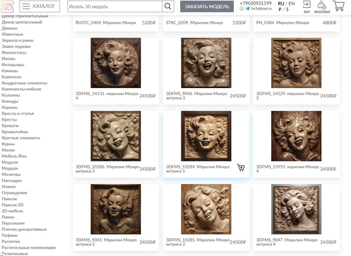Select ruble currency symbol
Screen dimensions: 351x256
point(280,10)
